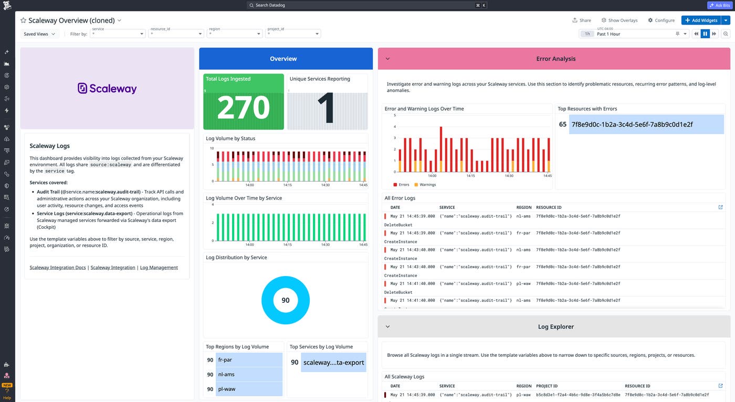Open the shield Security sidebar icon

[x=7, y=186]
